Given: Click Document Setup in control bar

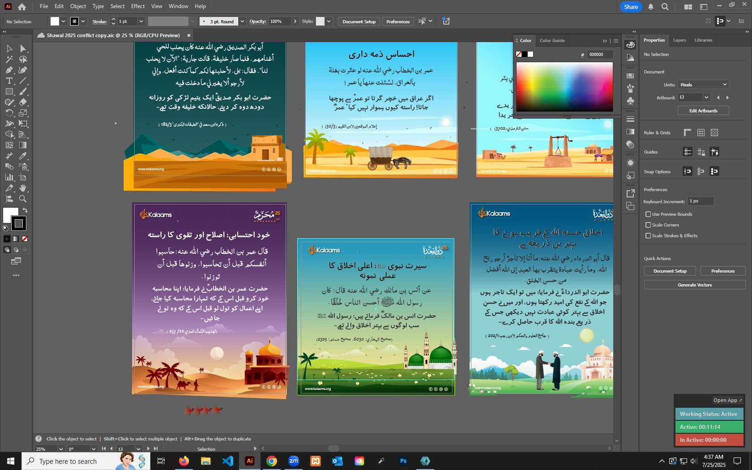Looking at the screenshot, I should pos(359,21).
